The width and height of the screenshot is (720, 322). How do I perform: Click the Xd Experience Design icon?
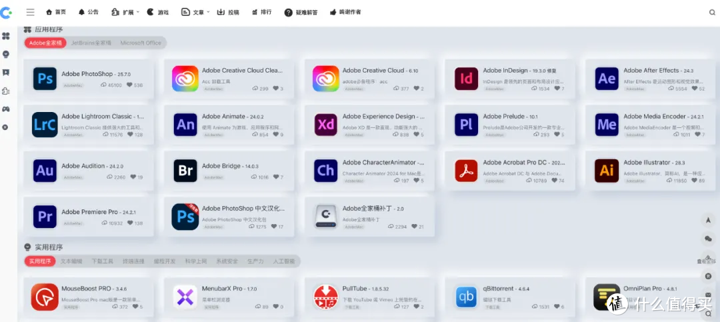click(x=326, y=125)
